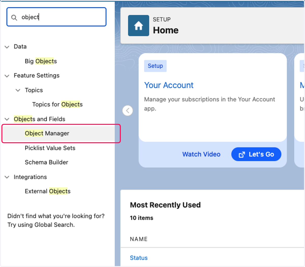Collapse the Feature Settings chevron
This screenshot has width=305, height=267.
coord(7,76)
